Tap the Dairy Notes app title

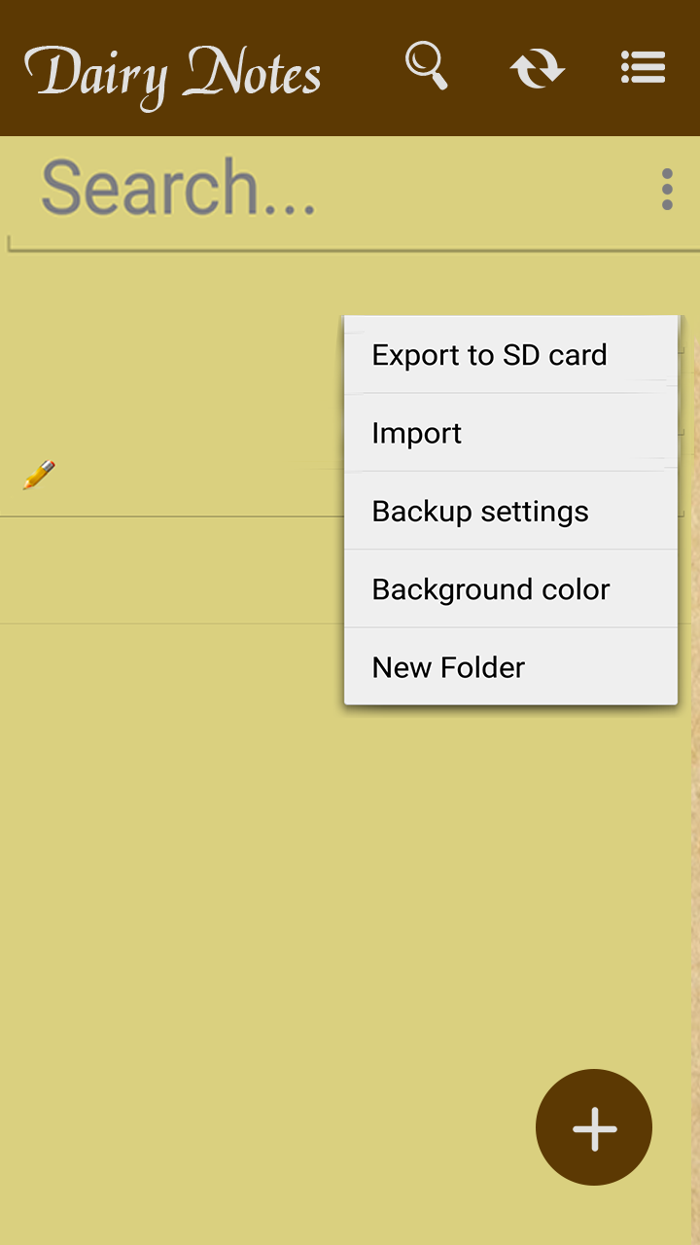(x=173, y=73)
